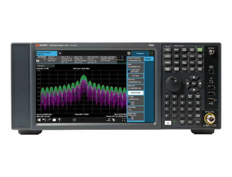
Task: Push the green Mode Preset key
Action: (x=200, y=50)
